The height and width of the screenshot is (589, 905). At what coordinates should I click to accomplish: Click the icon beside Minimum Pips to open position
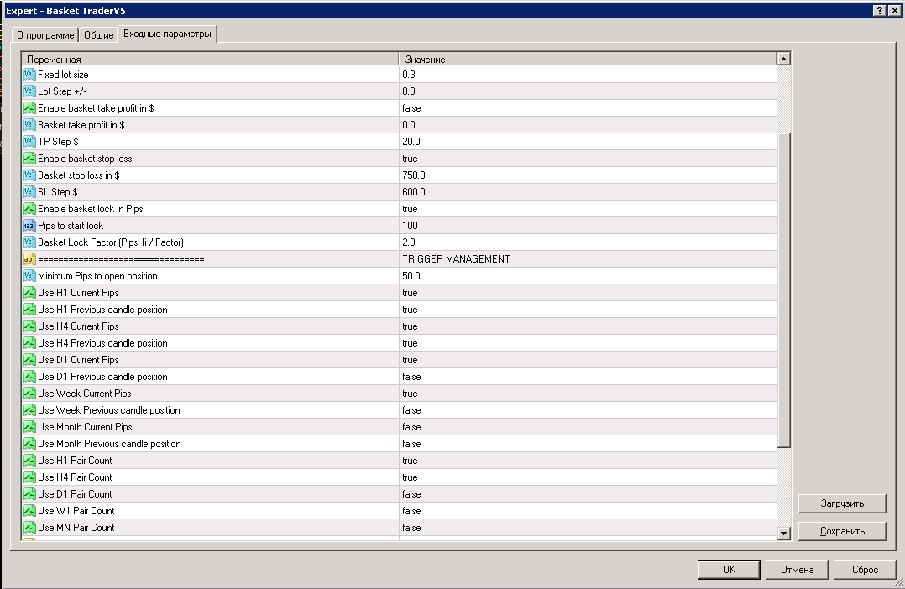pos(29,276)
